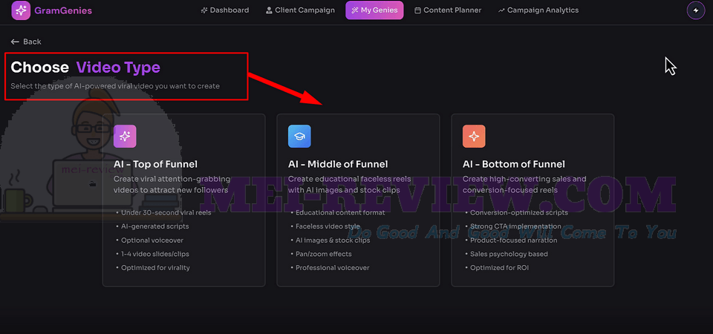
Task: Select the orange Bottom of Funnel star icon
Action: [474, 137]
